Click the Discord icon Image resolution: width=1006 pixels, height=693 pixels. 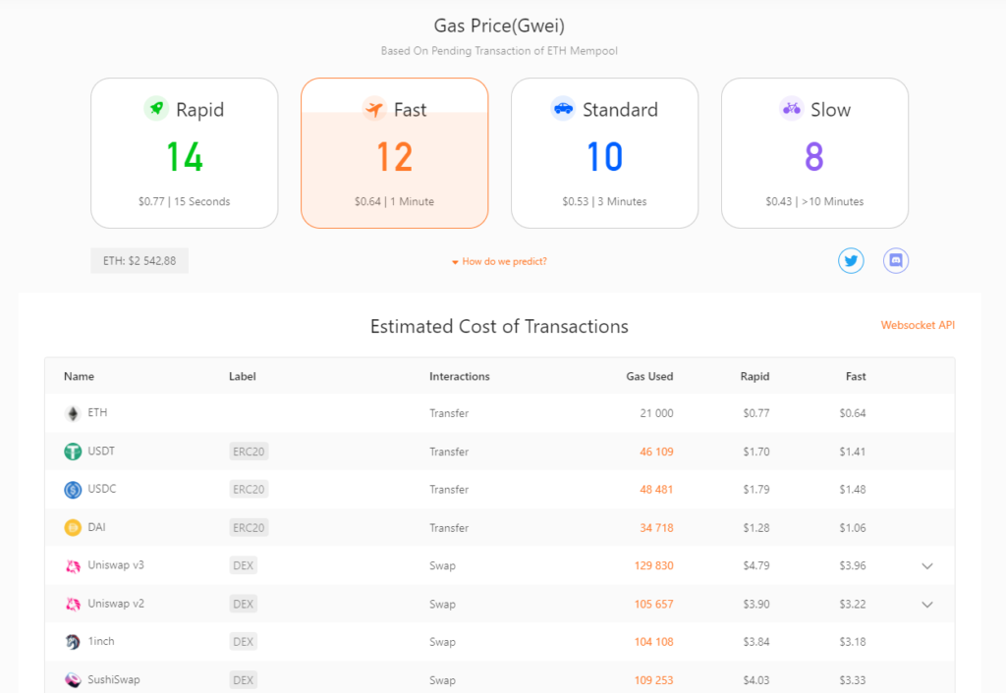point(896,261)
